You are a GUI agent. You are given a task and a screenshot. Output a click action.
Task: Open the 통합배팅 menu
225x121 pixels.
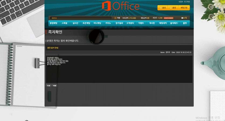click(x=54, y=23)
